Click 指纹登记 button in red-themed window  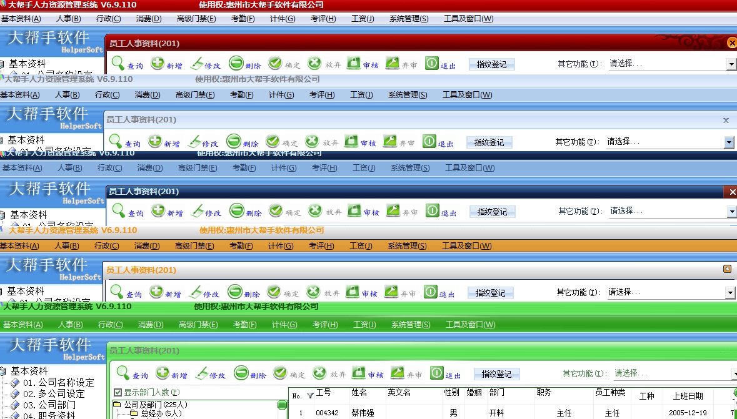tap(492, 64)
